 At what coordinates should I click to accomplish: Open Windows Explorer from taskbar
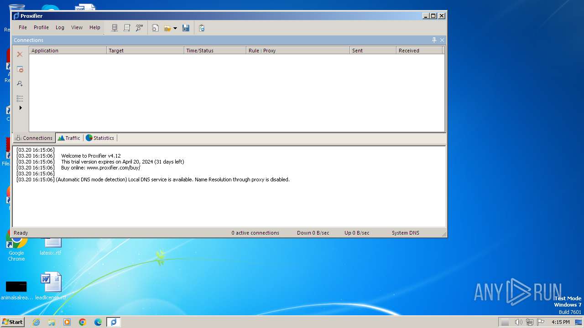pos(52,322)
